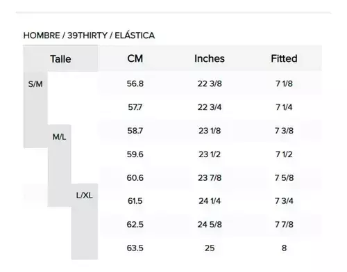The image size is (347, 272).
Task: Select the 7 1/2 fitted value
Action: [284, 154]
